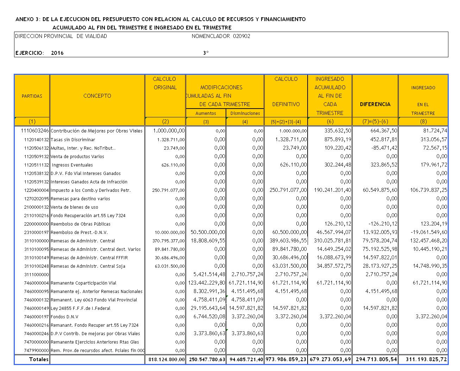This screenshot has height=371, width=460.
Task: Select partida code 3111000000
Action: tap(36, 274)
